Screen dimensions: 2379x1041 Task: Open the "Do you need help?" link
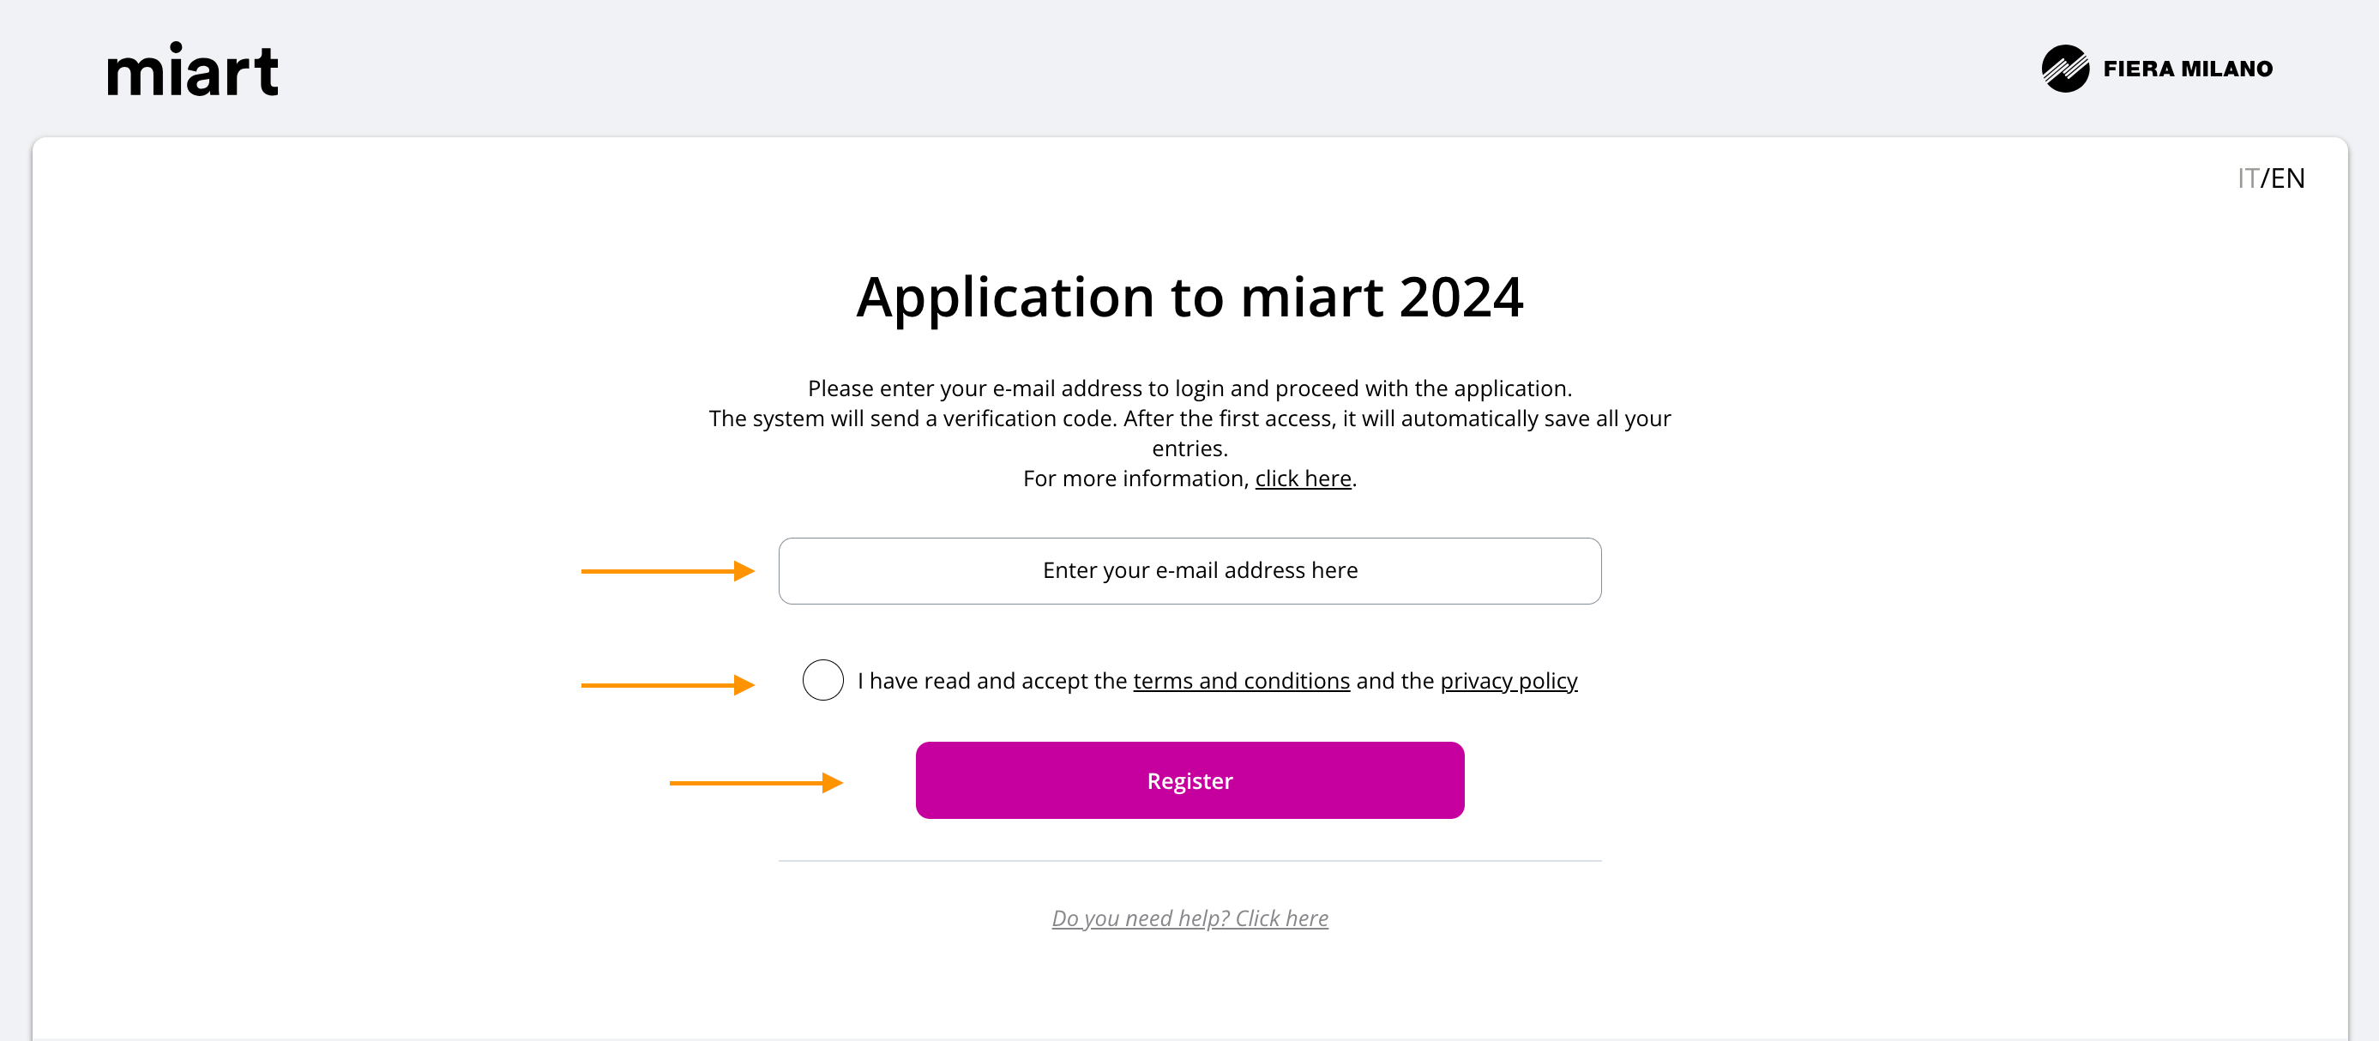pyautogui.click(x=1189, y=918)
